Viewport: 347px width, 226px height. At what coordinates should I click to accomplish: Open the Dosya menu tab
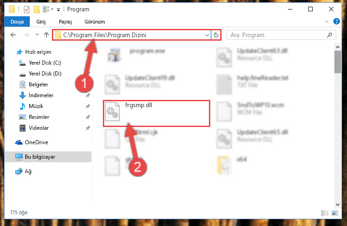[x=17, y=22]
